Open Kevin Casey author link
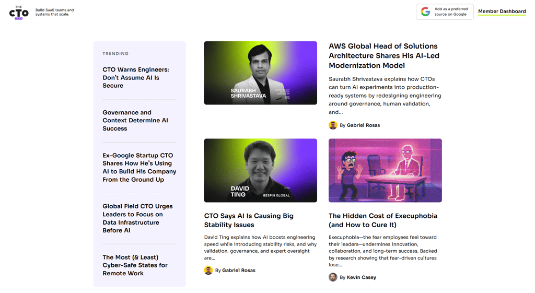Image resolution: width=535 pixels, height=293 pixels. (362, 277)
